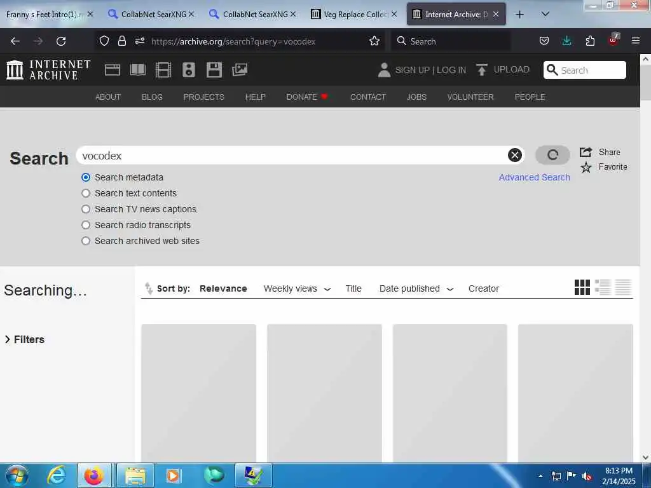The width and height of the screenshot is (651, 488).
Task: Click SIGN UP | LOG IN link
Action: (x=430, y=70)
